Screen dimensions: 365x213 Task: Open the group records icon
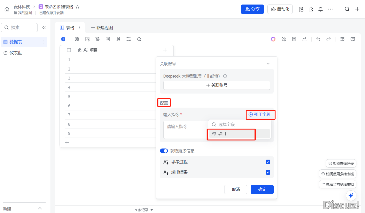click(x=108, y=39)
